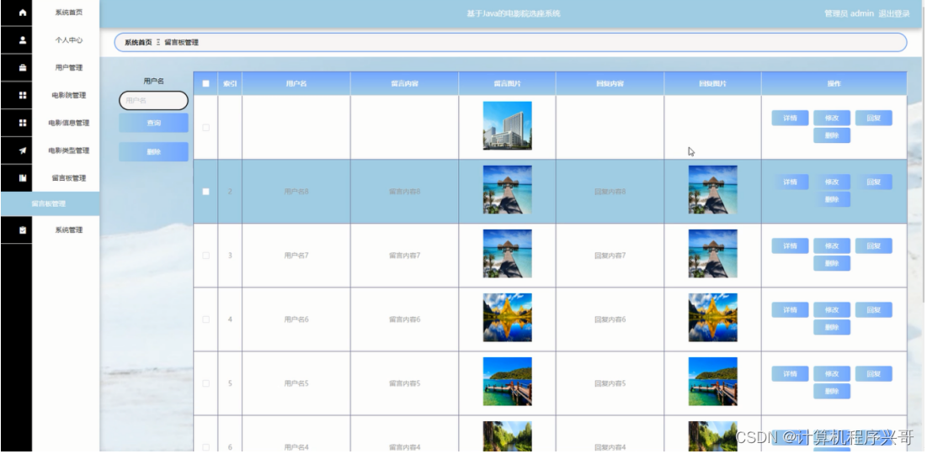Click the batch 删除 button under 查询
Image resolution: width=927 pixels, height=454 pixels.
[x=154, y=151]
